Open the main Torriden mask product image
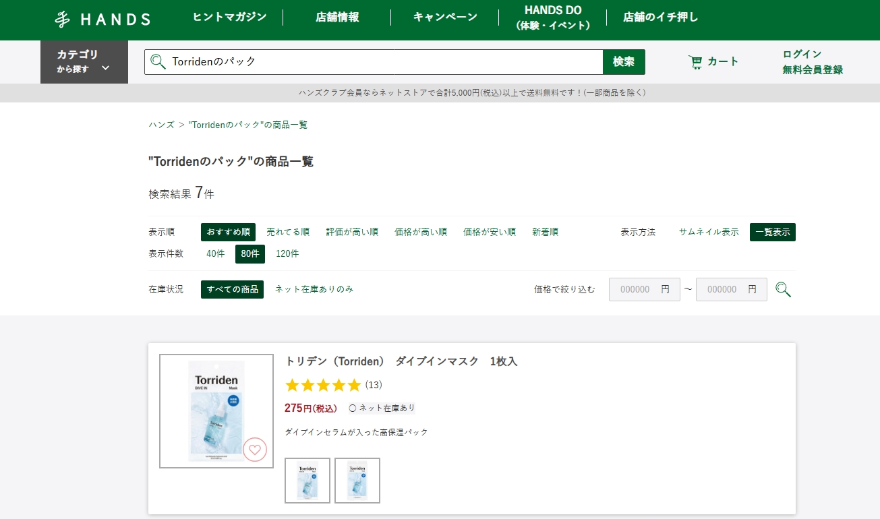Viewport: 880px width, 519px height. coord(216,411)
